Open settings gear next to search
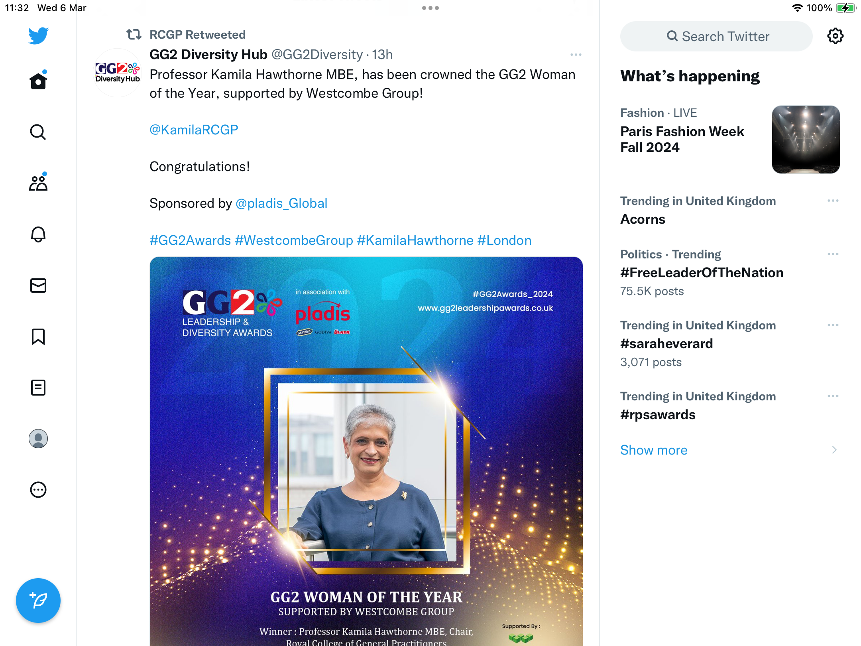861x646 pixels. 835,36
